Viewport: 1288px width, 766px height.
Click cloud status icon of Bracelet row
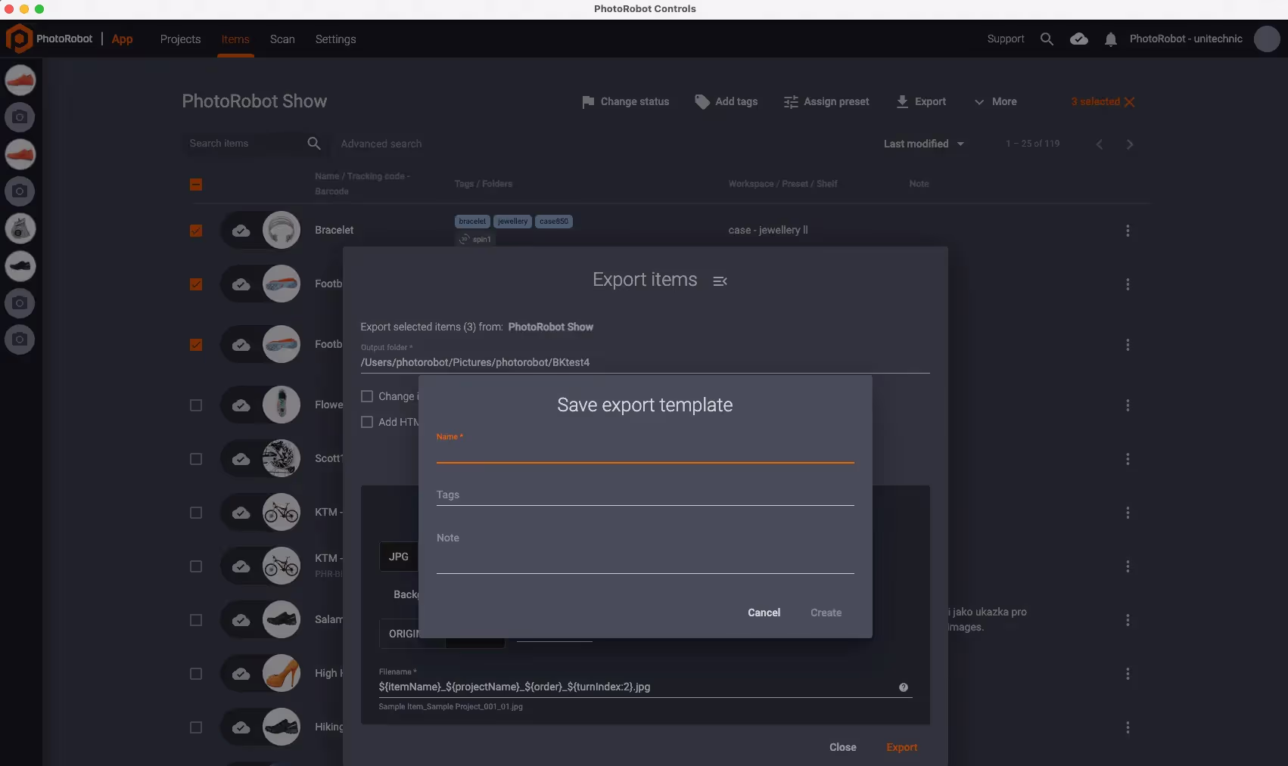[241, 231]
